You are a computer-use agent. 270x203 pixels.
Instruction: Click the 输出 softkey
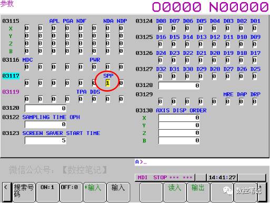pyautogui.click(x=198, y=192)
